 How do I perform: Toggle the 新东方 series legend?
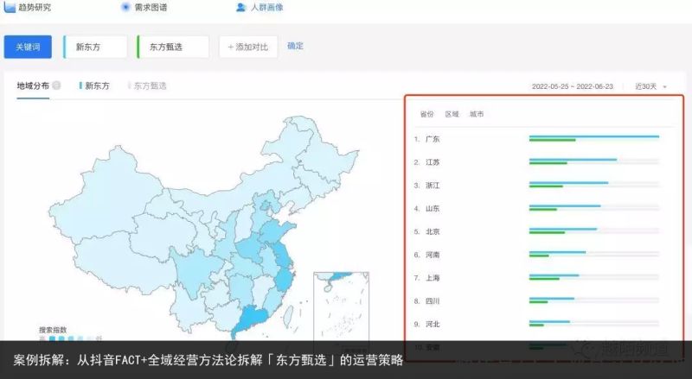94,85
